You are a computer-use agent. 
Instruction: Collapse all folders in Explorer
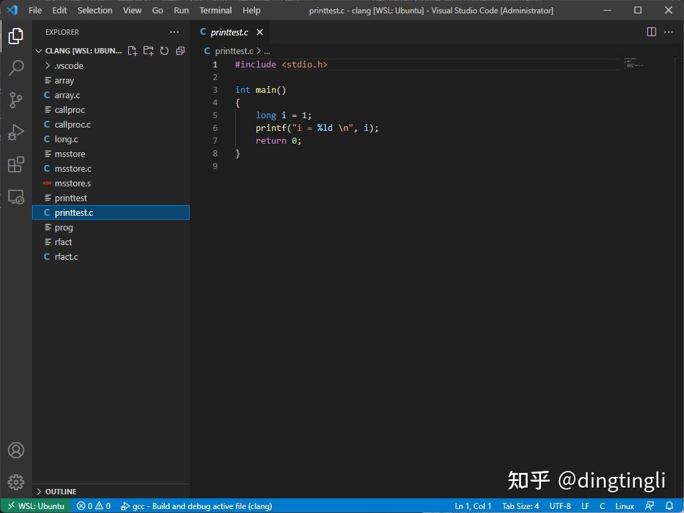(180, 51)
